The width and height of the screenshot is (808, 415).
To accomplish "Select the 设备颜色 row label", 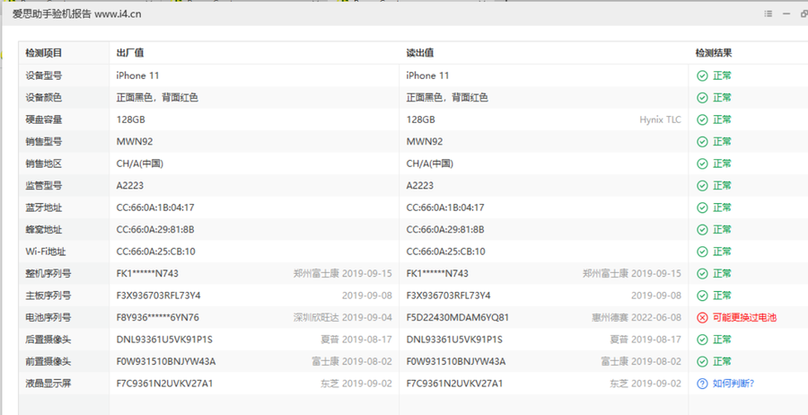I will tap(44, 97).
